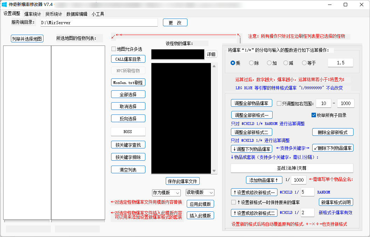
Task: Click the 插入此模版 button
Action: [200, 216]
